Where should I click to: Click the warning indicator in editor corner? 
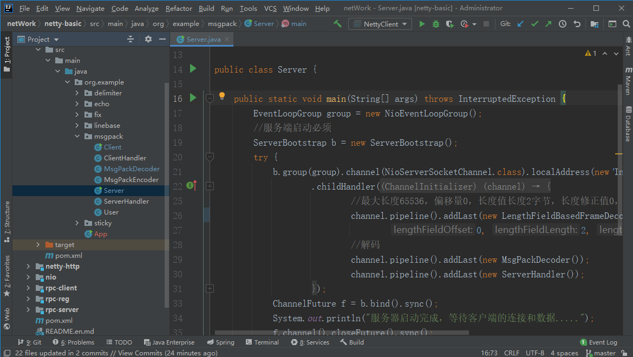click(x=590, y=53)
